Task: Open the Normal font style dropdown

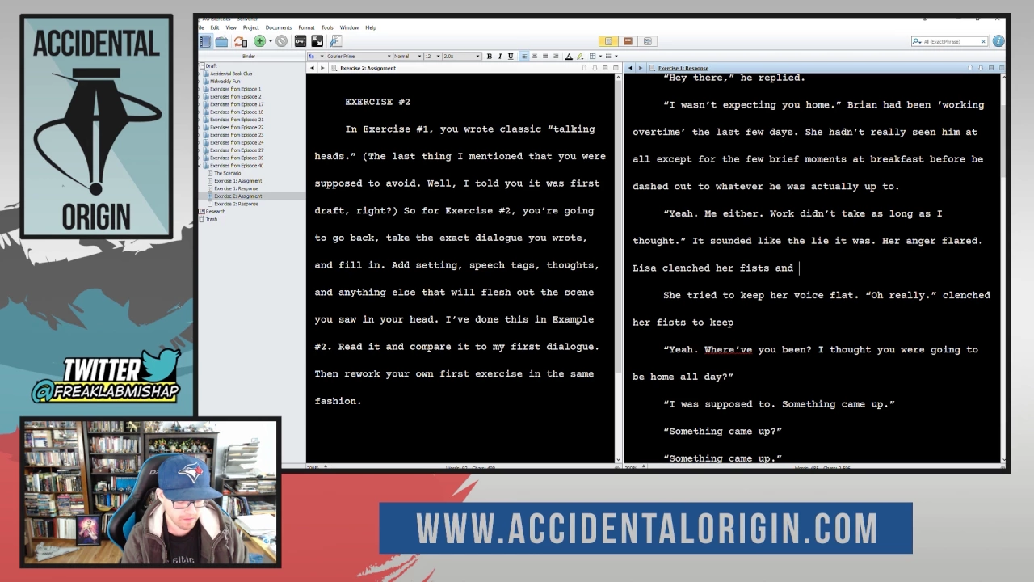Action: 407,56
